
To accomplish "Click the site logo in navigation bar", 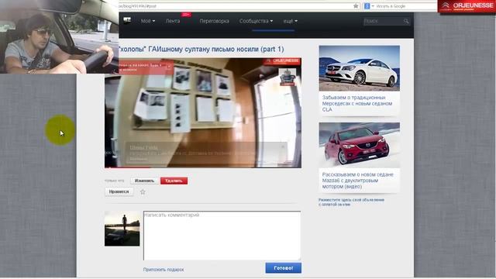I will [127, 21].
